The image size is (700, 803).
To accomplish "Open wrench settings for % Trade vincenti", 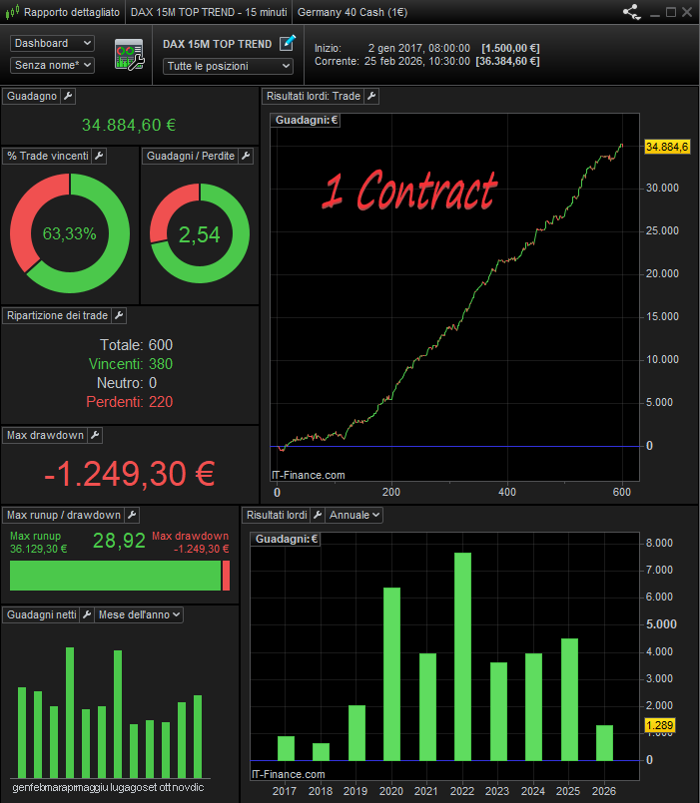I will [x=100, y=157].
